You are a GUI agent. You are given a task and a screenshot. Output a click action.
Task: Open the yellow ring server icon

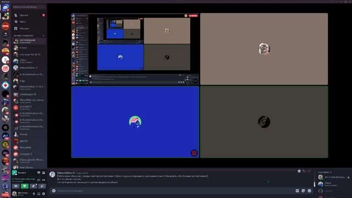5,144
